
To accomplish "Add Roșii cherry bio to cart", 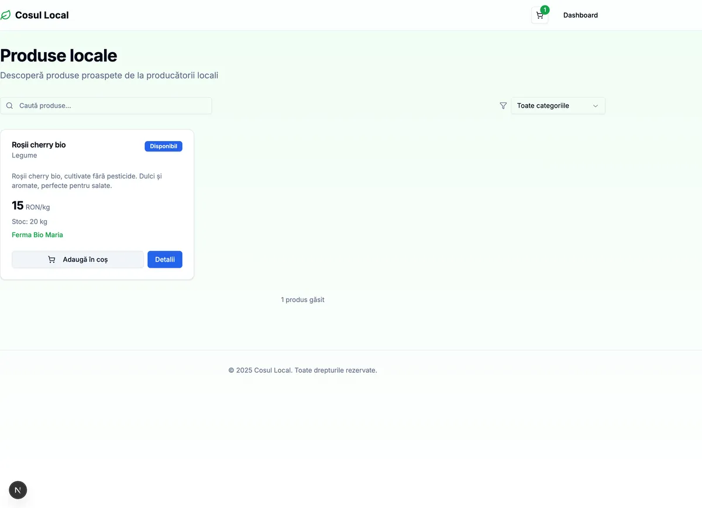I will pos(78,260).
